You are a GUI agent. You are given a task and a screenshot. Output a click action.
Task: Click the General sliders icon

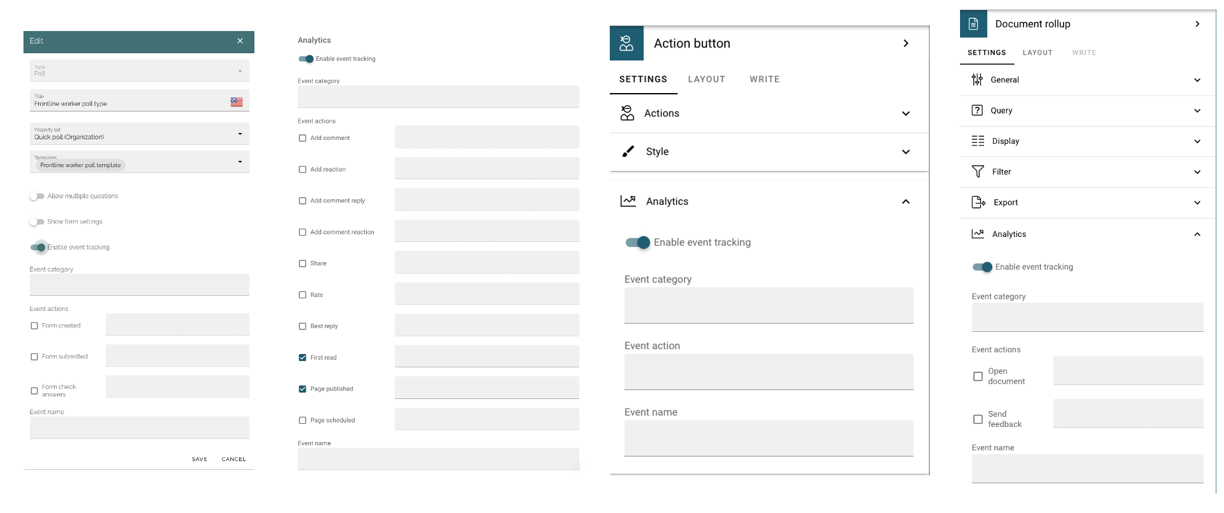point(977,80)
